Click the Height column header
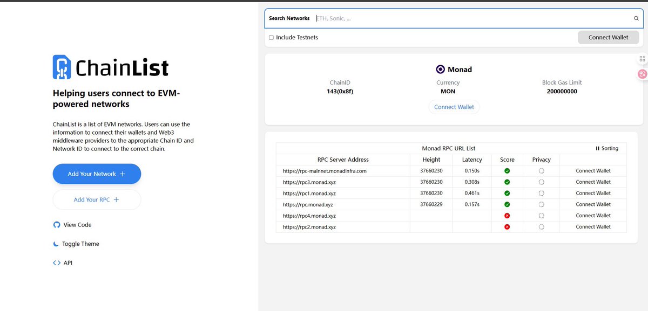Viewport: 648px width, 311px height. pyautogui.click(x=431, y=160)
